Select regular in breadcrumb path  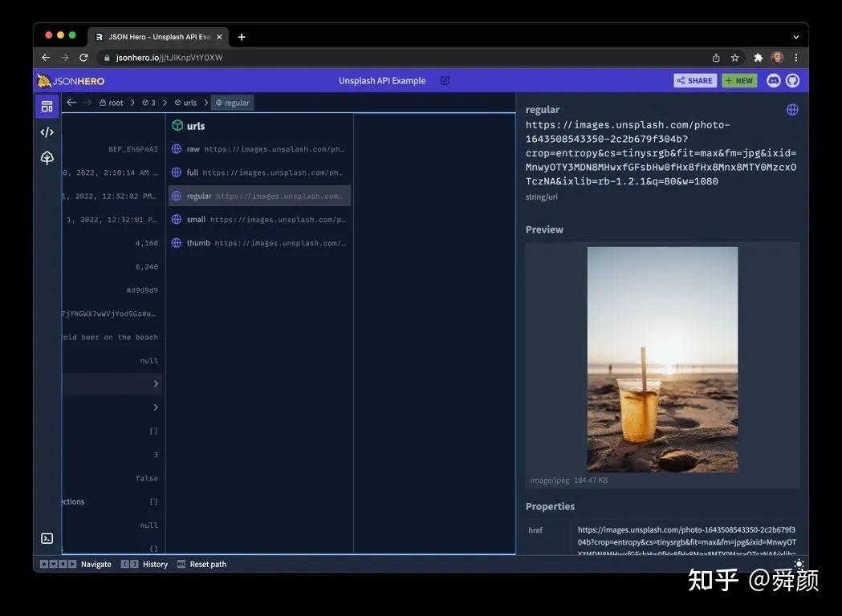pos(233,103)
